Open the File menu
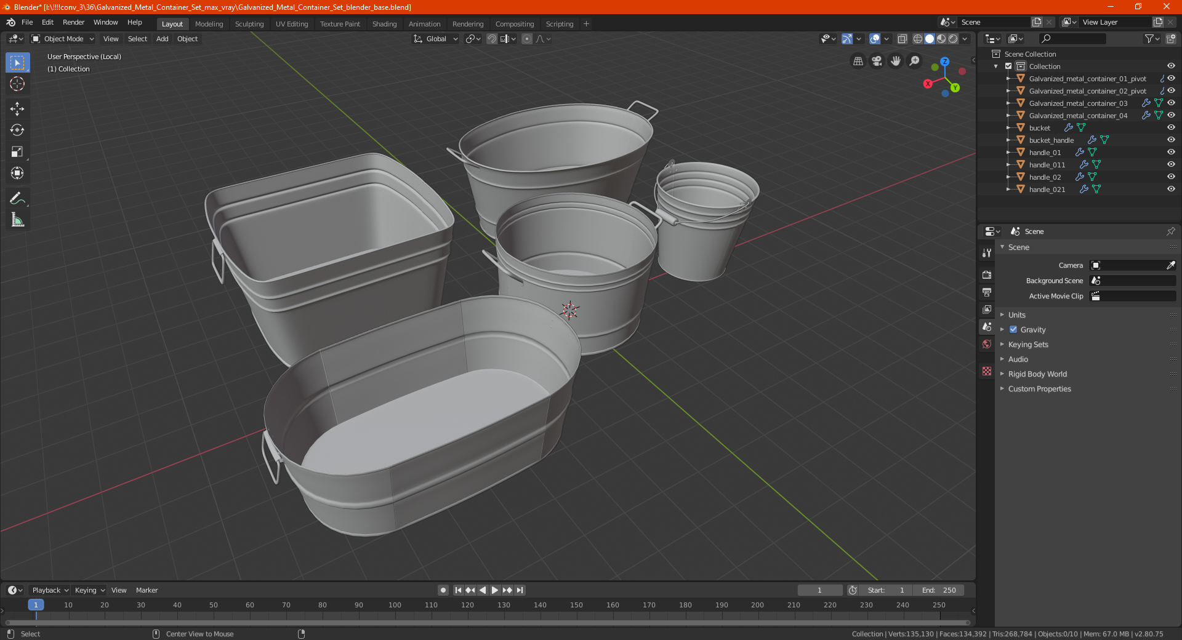The height and width of the screenshot is (640, 1182). (x=27, y=22)
